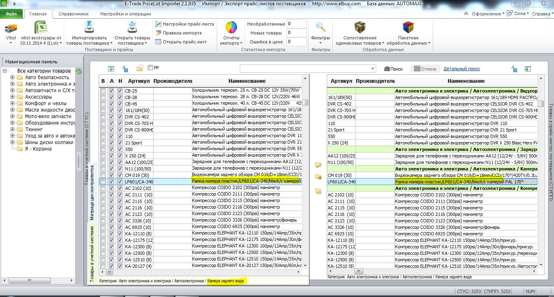The image size is (554, 297).
Task: Open Отчёты импорта pie chart reports
Action: (x=231, y=33)
